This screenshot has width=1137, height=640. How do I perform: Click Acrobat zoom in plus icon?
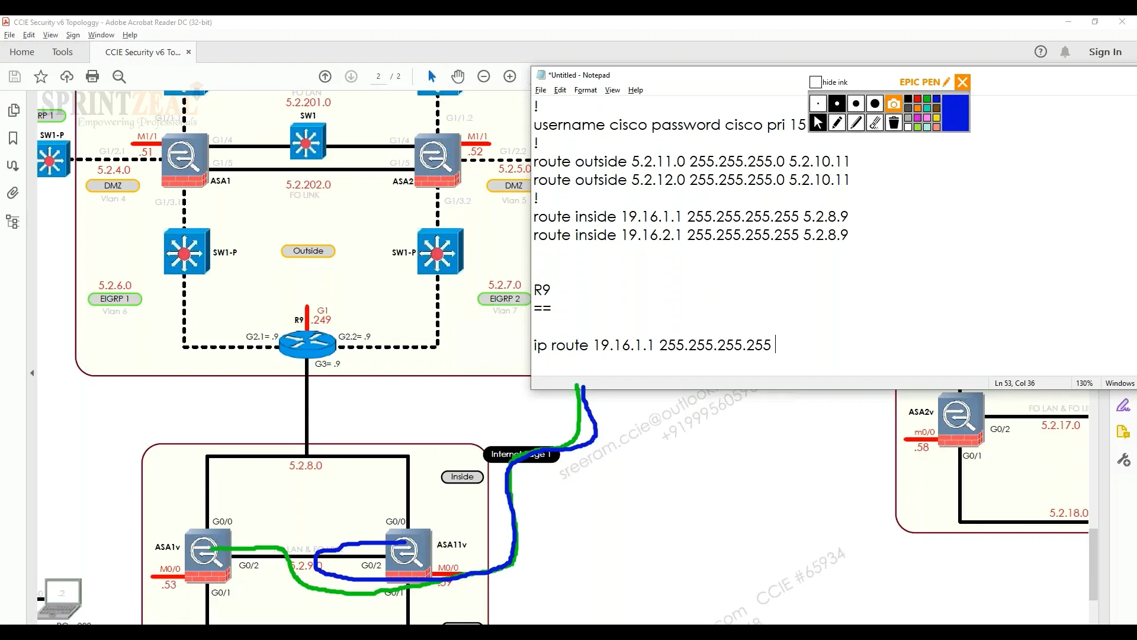pos(510,76)
